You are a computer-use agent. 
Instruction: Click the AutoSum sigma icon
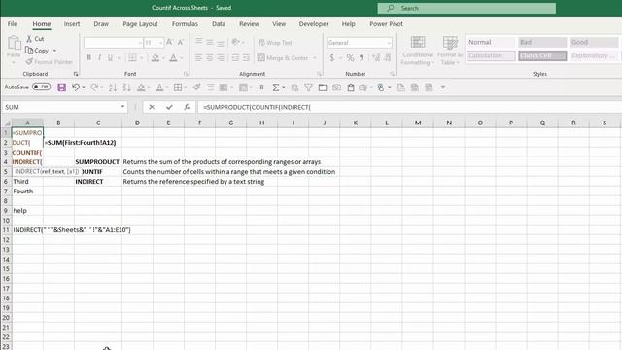[276, 87]
